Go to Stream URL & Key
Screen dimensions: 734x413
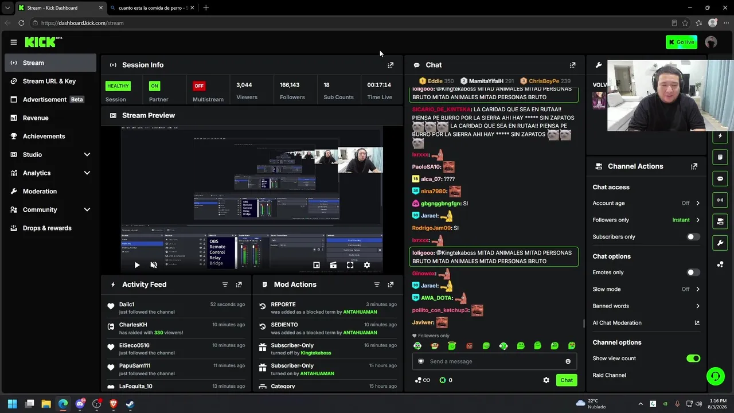[50, 81]
